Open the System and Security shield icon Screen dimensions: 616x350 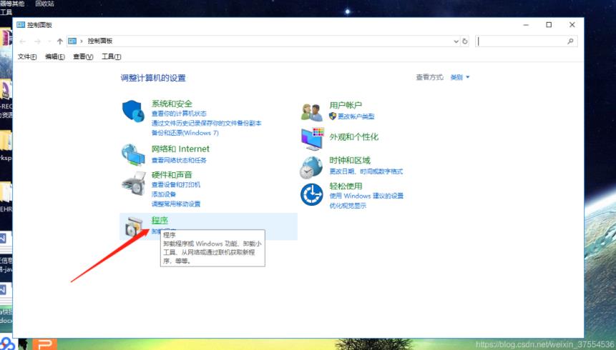133,111
